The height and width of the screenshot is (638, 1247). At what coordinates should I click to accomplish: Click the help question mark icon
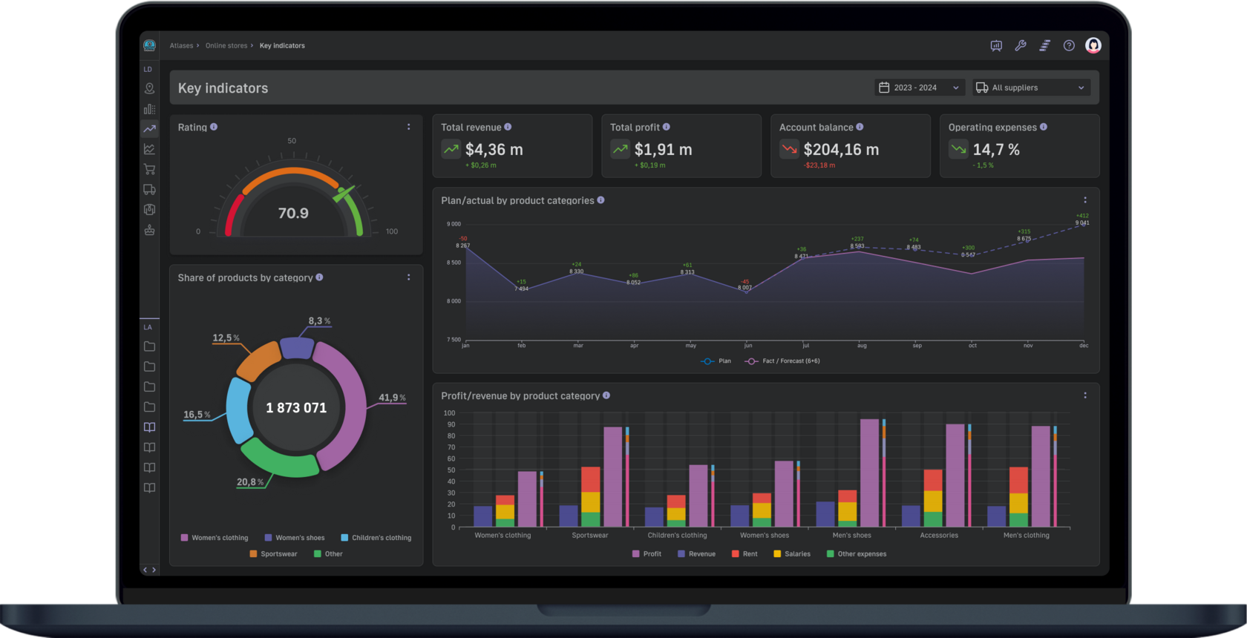(1069, 46)
